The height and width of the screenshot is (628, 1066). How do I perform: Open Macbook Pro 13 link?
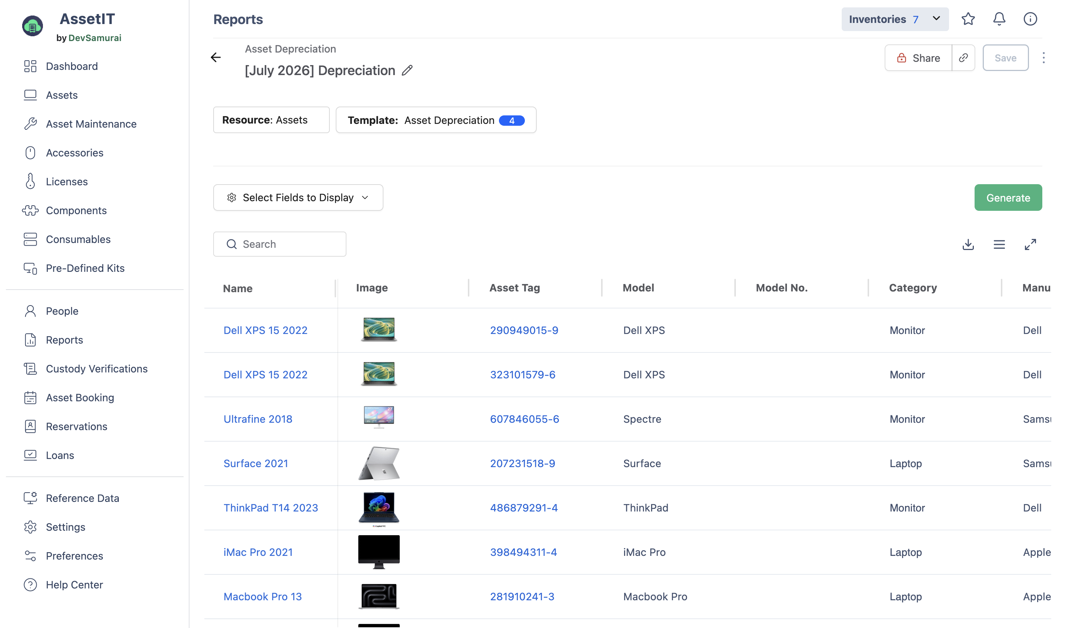coord(262,597)
